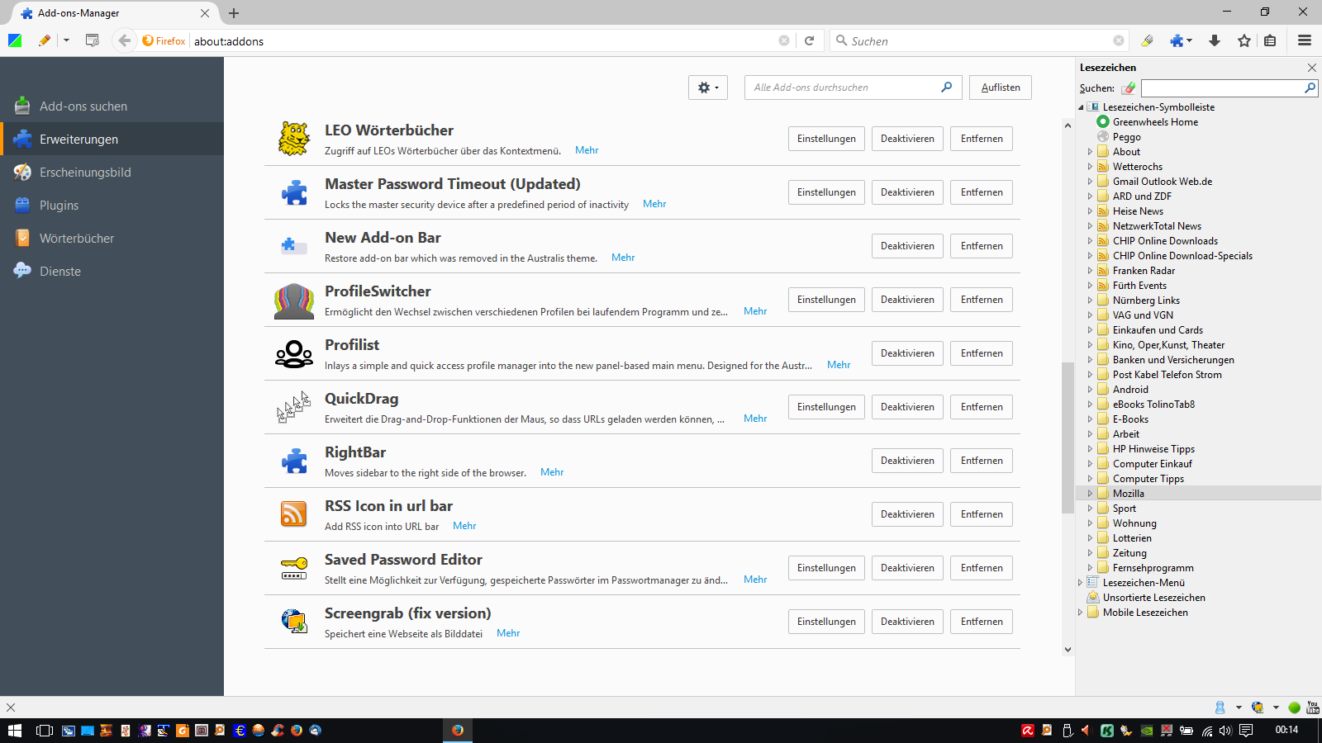Select the Franken Radar bookmark folder
This screenshot has height=743, width=1322.
1144,271
